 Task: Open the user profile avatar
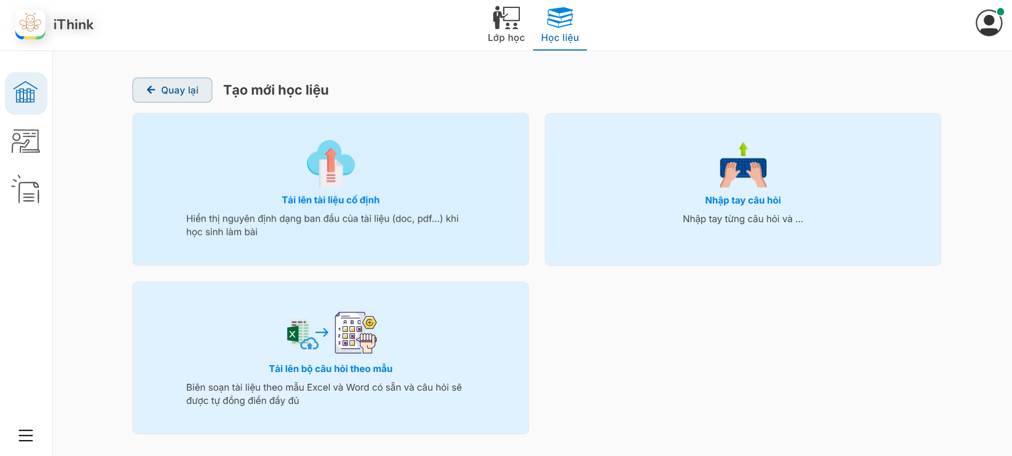pos(988,23)
